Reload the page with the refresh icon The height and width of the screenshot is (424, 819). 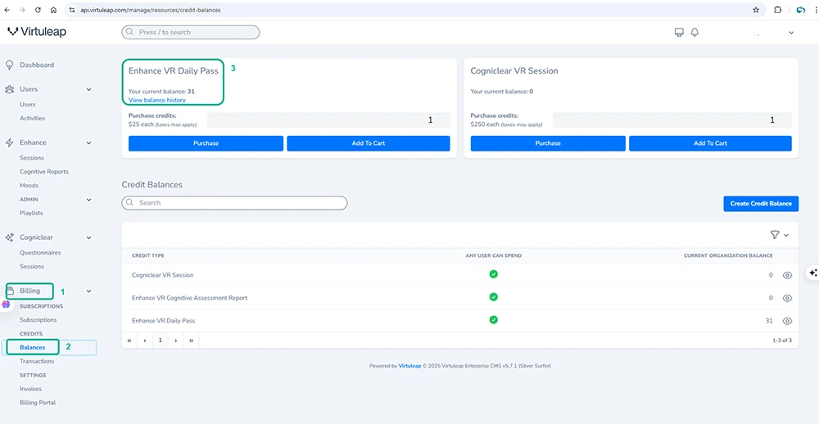tap(38, 10)
